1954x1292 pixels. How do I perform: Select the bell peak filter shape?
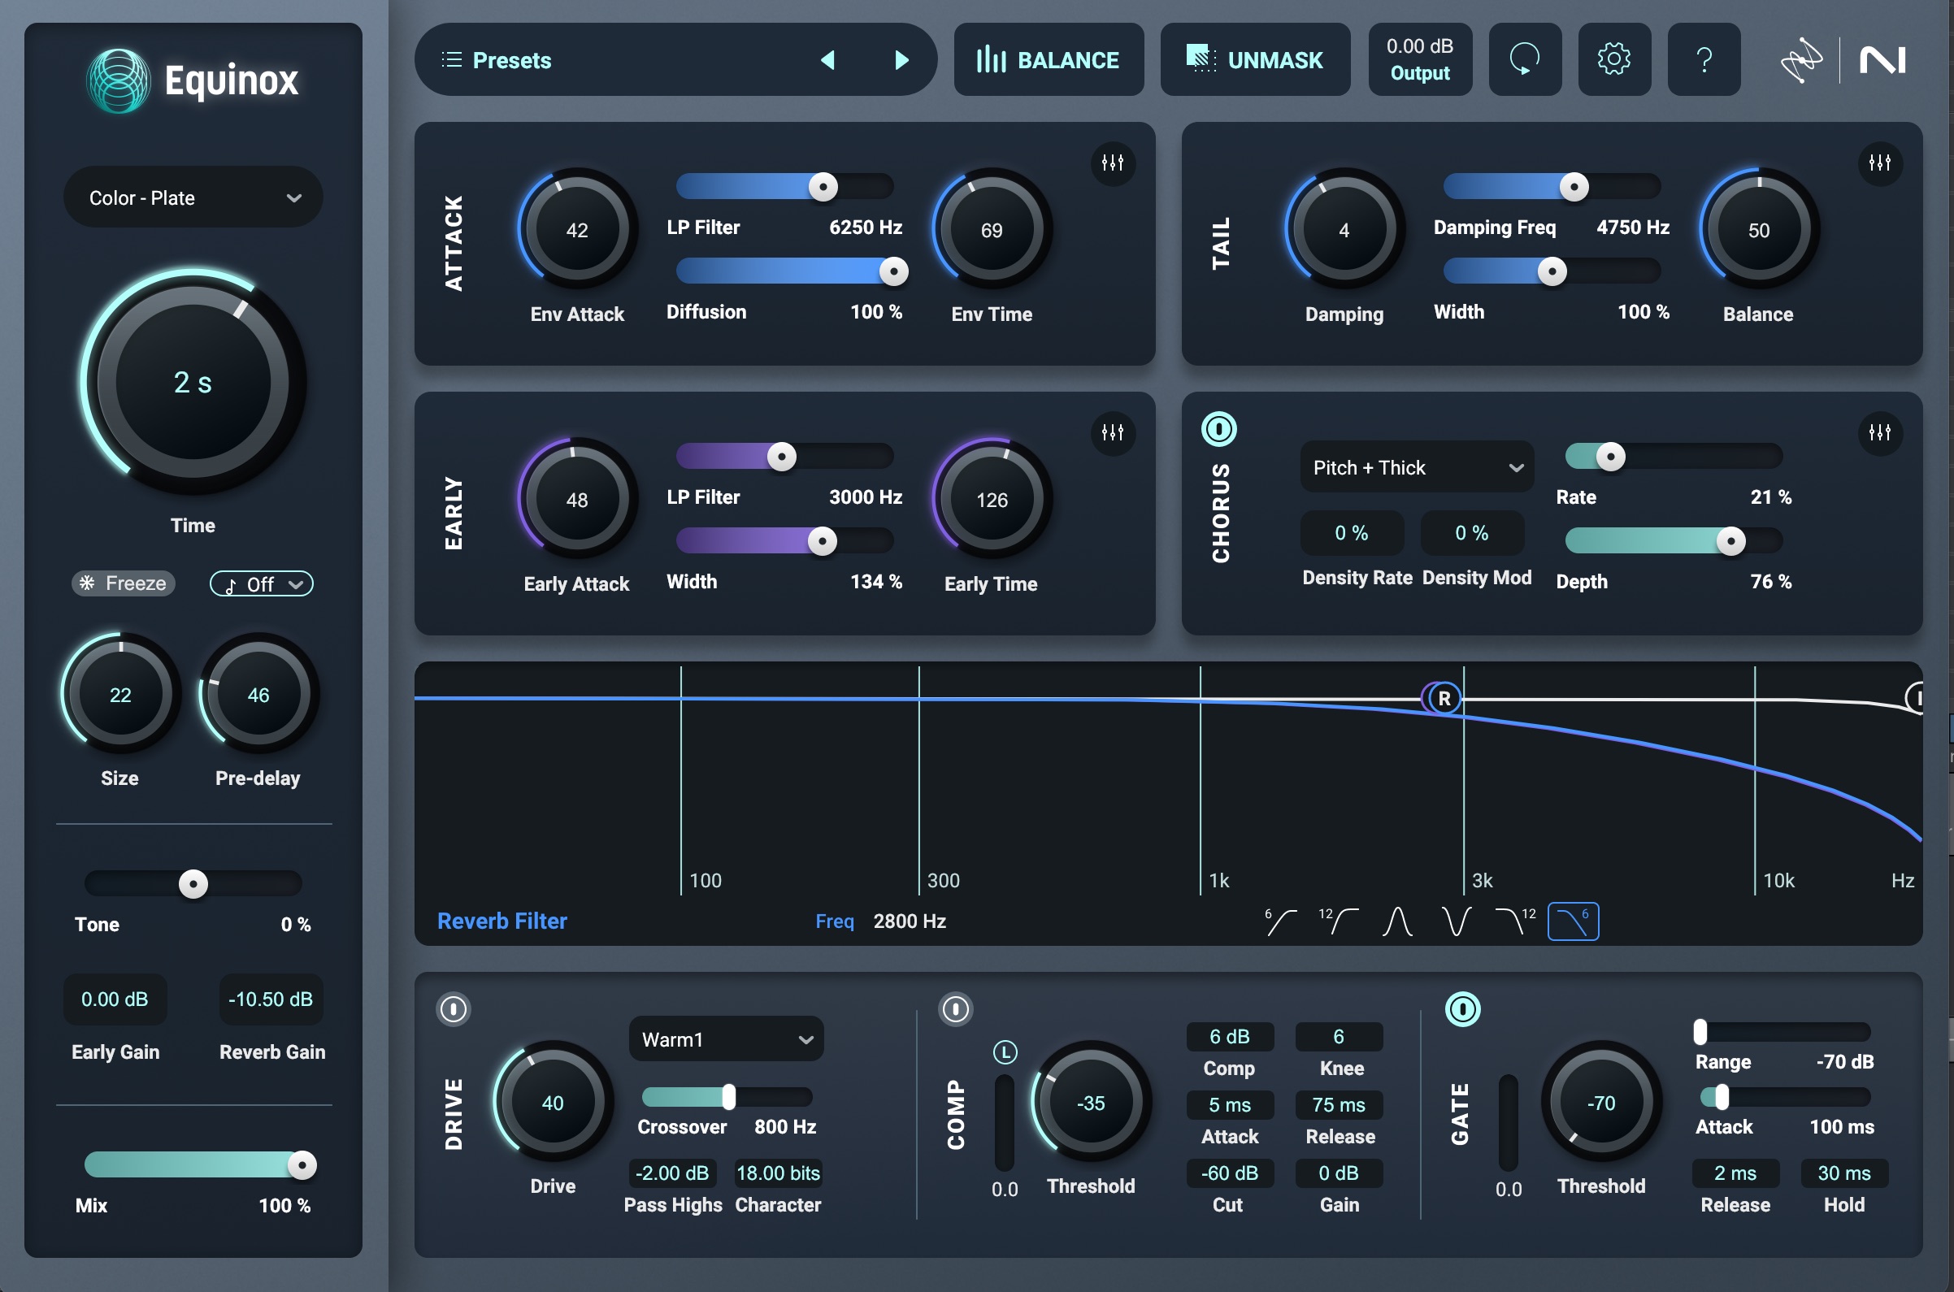tap(1398, 921)
